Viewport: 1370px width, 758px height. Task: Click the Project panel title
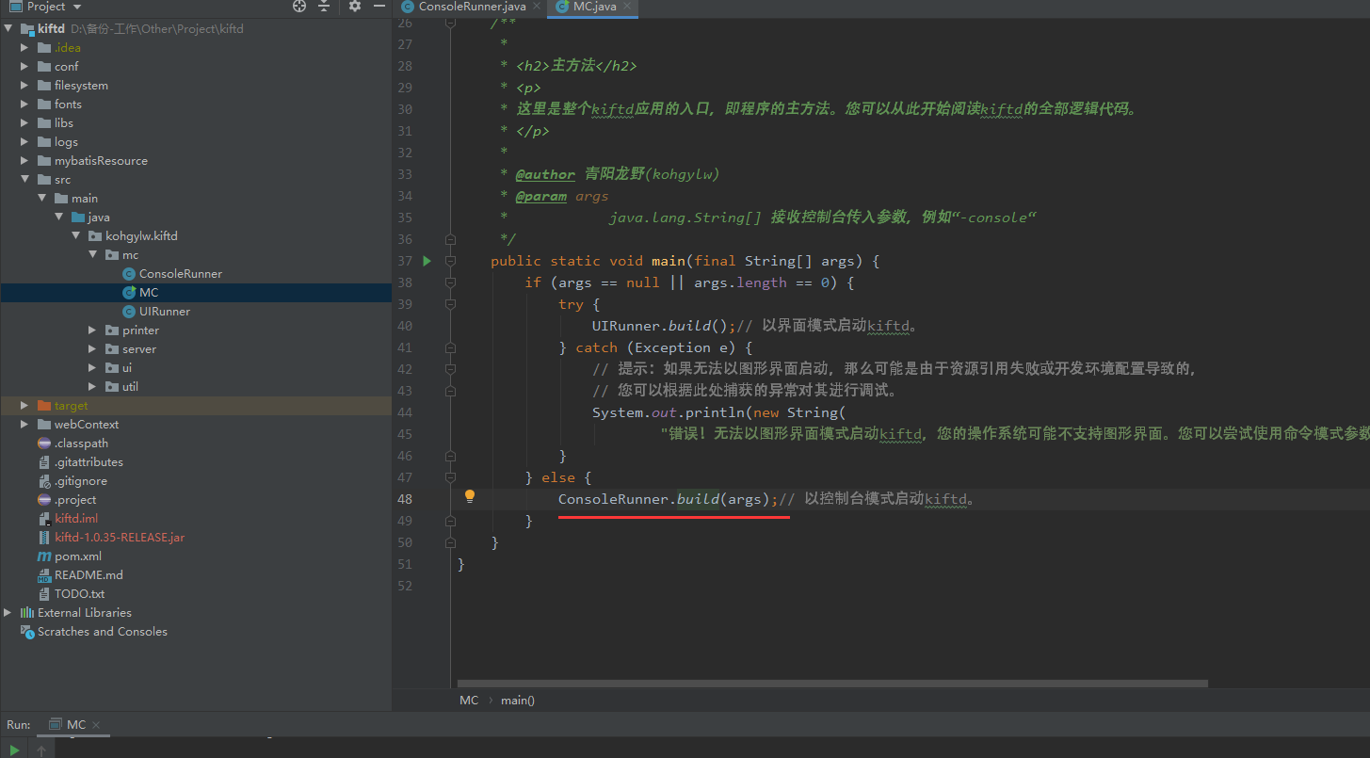(46, 7)
